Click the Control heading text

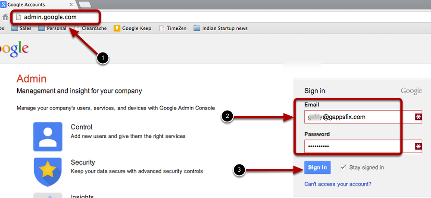click(81, 127)
